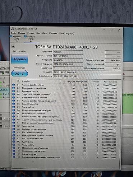Image resolution: width=133 pixels, height=177 pixels.
Task: Click the CrystalDiskInfo title bar app icon
Action: 12,29
